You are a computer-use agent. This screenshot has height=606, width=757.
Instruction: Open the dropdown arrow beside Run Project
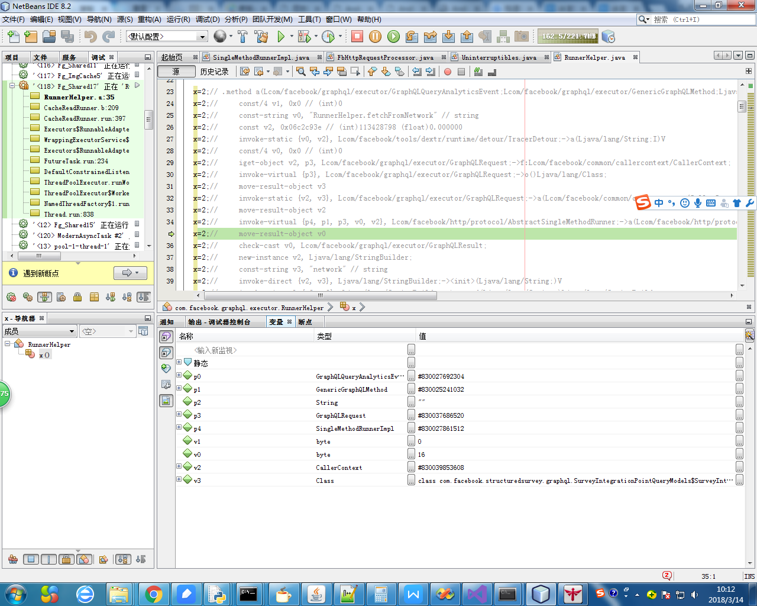point(291,37)
